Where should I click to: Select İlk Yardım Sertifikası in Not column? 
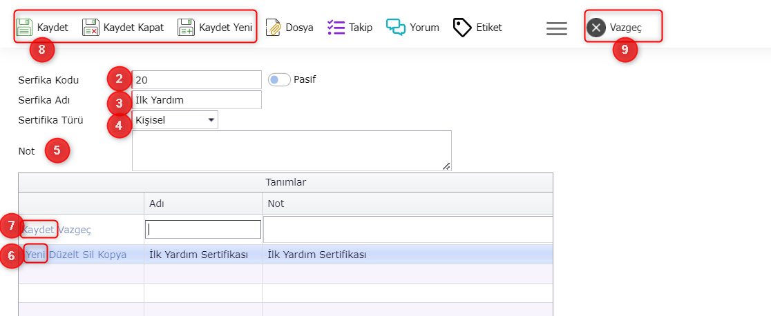[317, 255]
